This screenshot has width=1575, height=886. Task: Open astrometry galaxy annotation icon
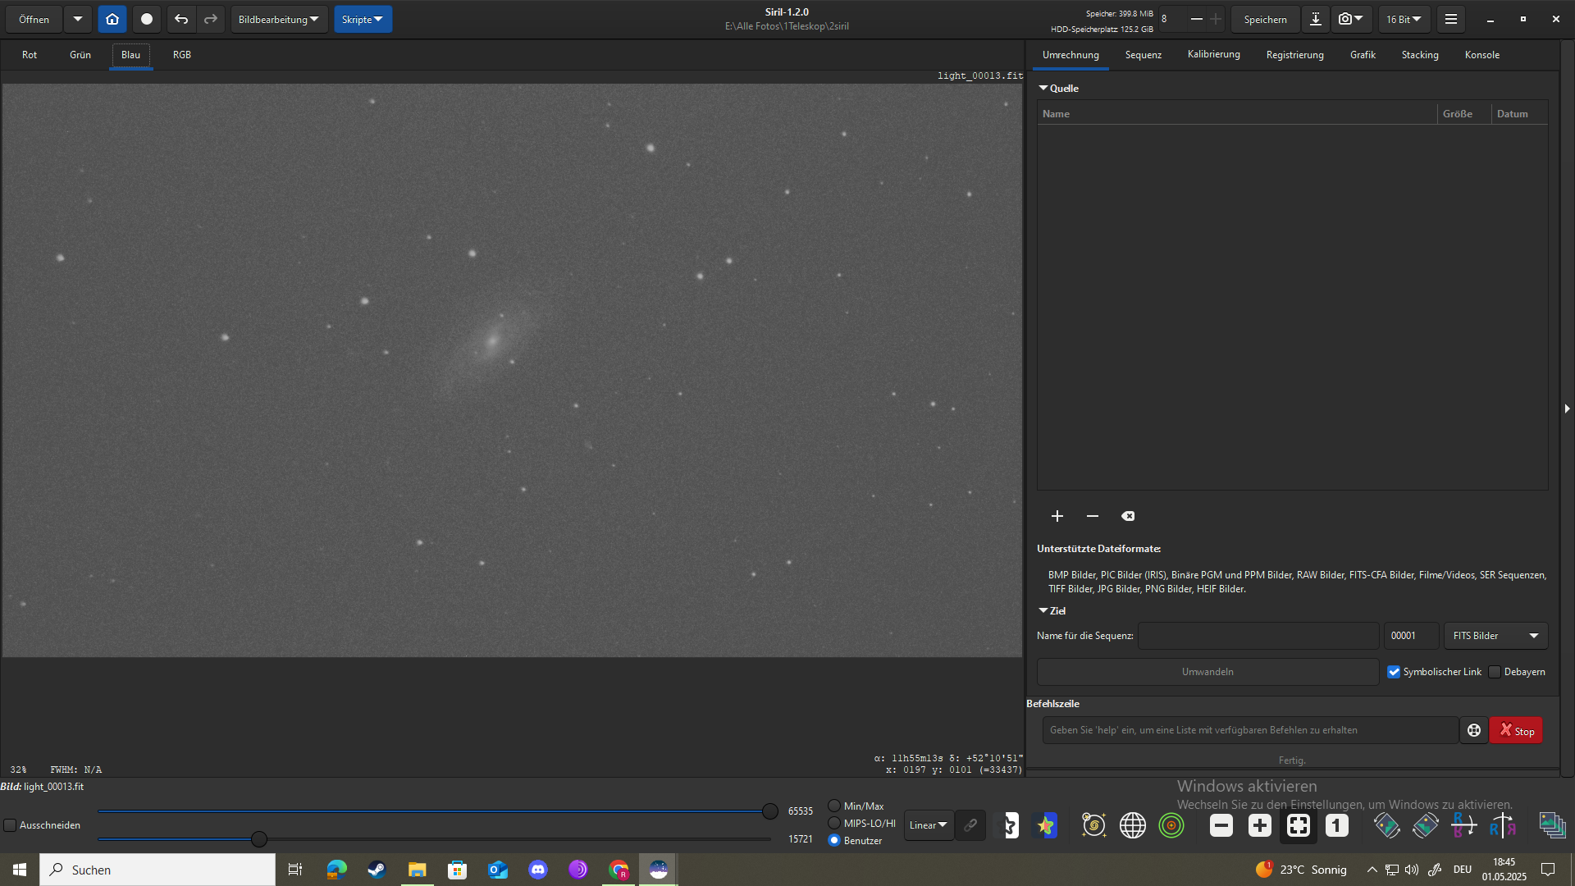click(1093, 825)
